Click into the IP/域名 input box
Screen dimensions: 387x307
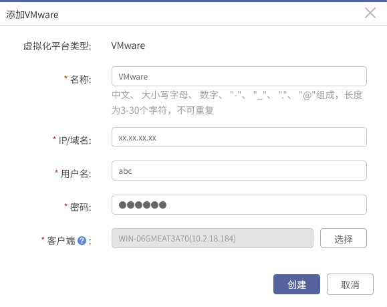239,137
